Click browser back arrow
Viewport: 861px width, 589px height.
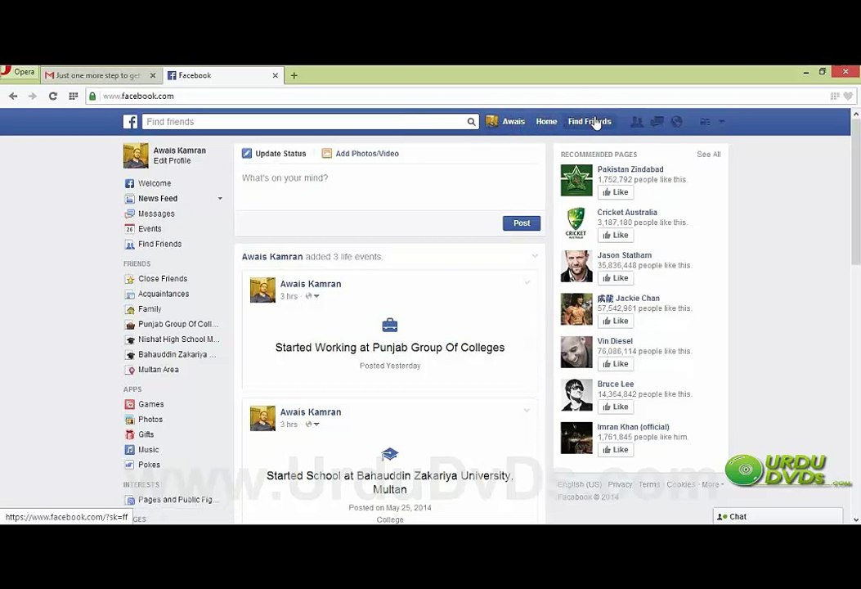13,97
